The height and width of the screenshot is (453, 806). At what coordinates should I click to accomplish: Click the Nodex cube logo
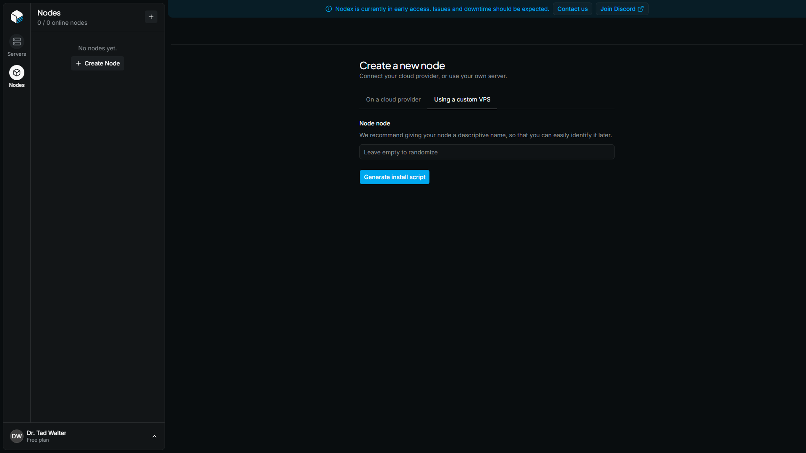17,16
